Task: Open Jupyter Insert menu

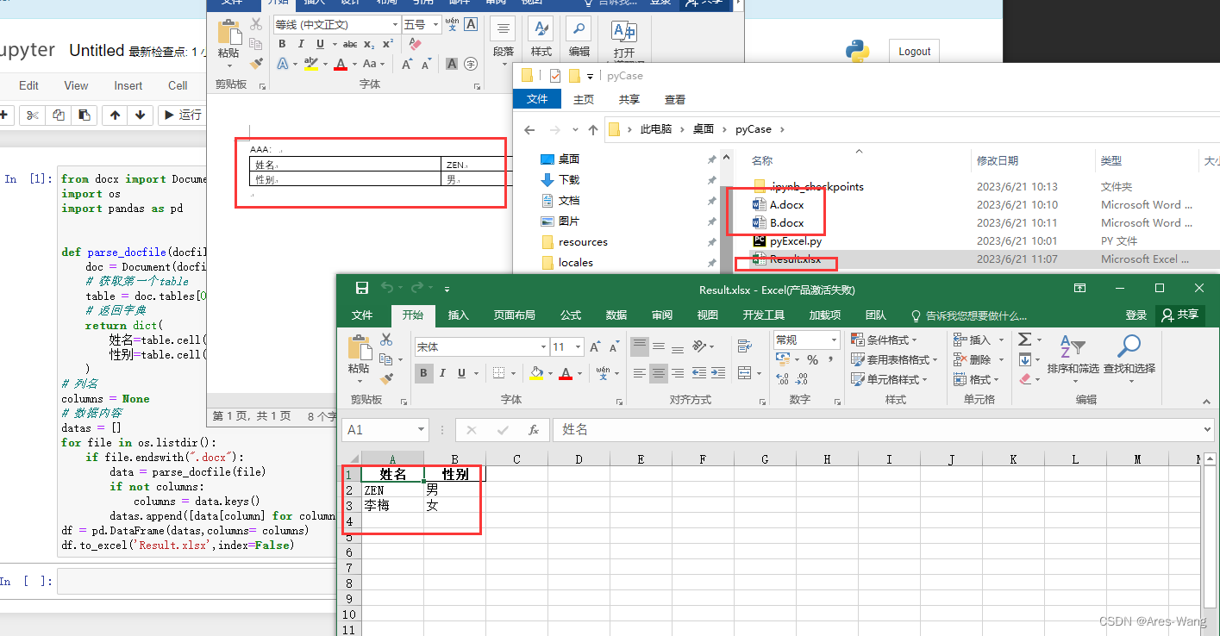Action: (128, 85)
